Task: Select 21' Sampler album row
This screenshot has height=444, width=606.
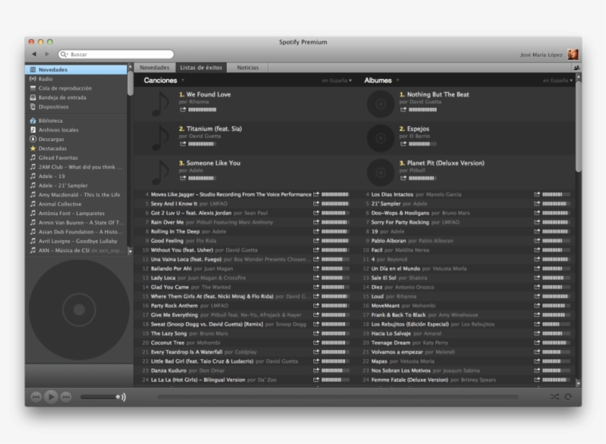Action: (x=466, y=204)
